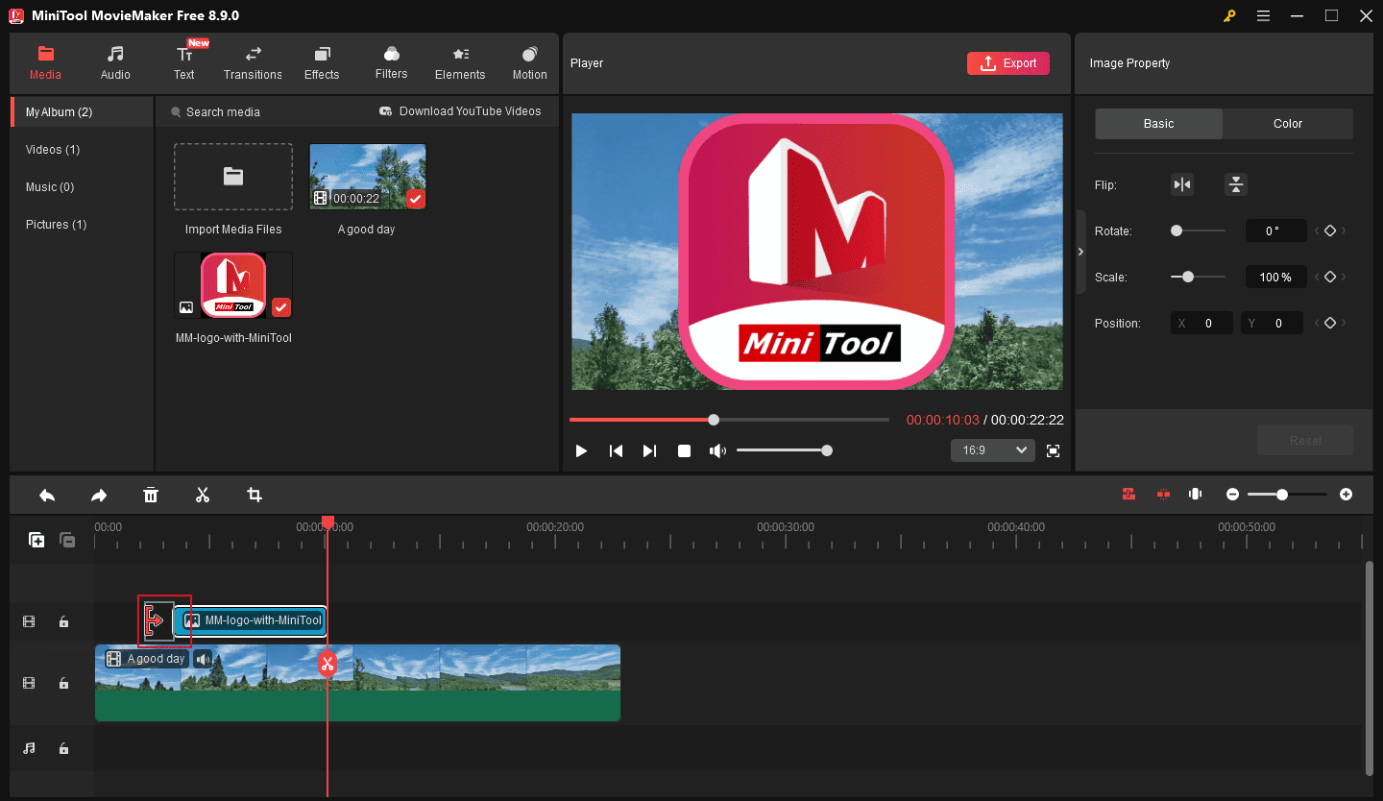The height and width of the screenshot is (801, 1383).
Task: Go to the Elements tab
Action: pos(460,62)
